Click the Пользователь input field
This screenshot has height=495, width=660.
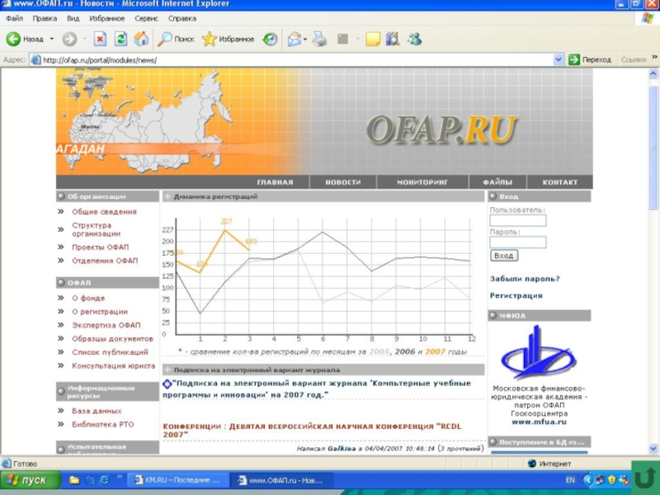pyautogui.click(x=518, y=220)
